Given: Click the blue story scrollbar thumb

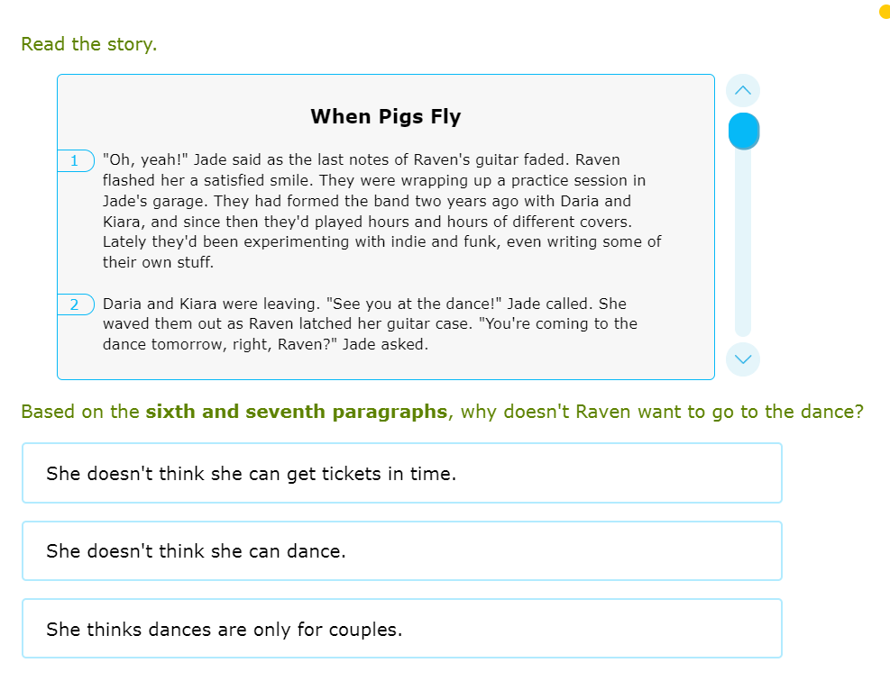Looking at the screenshot, I should click(x=744, y=131).
